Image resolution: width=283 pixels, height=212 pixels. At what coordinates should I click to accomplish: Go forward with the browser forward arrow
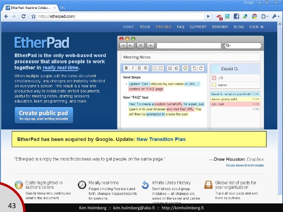coord(14,16)
